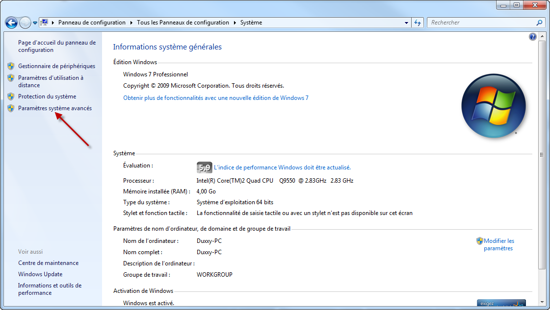Click shield icon beside Paramètres d'utilisation à distance
This screenshot has height=310, width=550.
pos(11,78)
